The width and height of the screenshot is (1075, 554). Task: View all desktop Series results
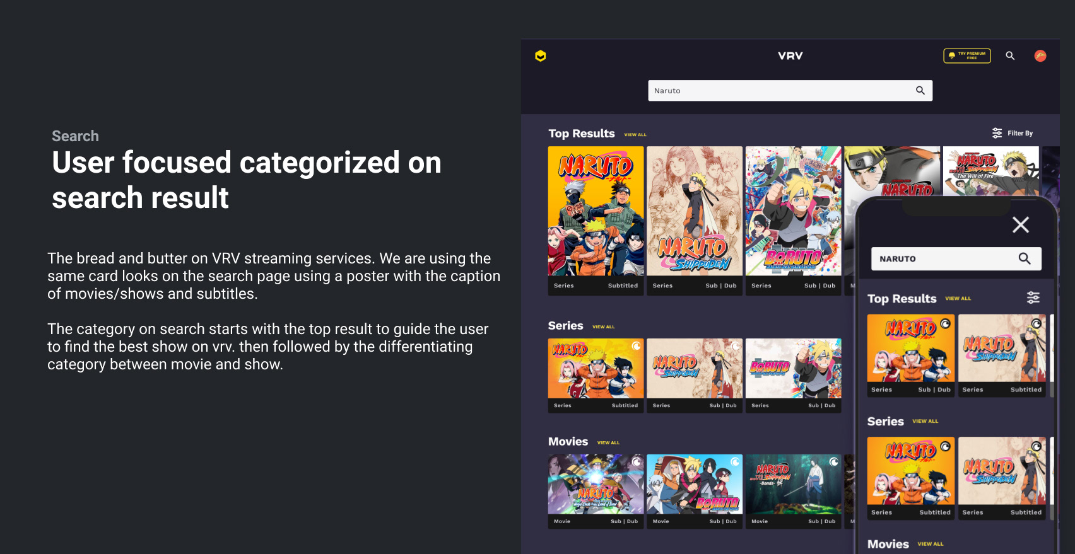pos(603,327)
